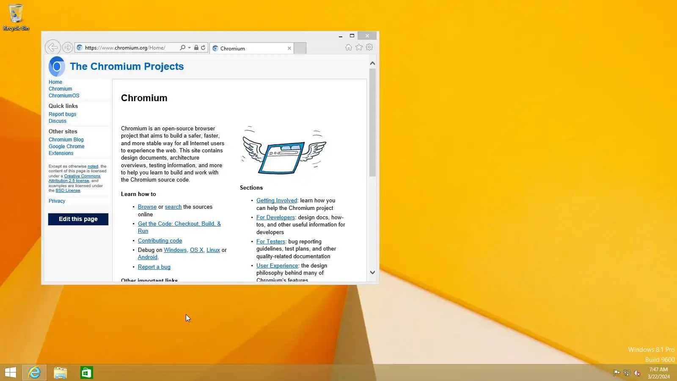Go back with the browser Back arrow
The height and width of the screenshot is (381, 677).
[52, 47]
